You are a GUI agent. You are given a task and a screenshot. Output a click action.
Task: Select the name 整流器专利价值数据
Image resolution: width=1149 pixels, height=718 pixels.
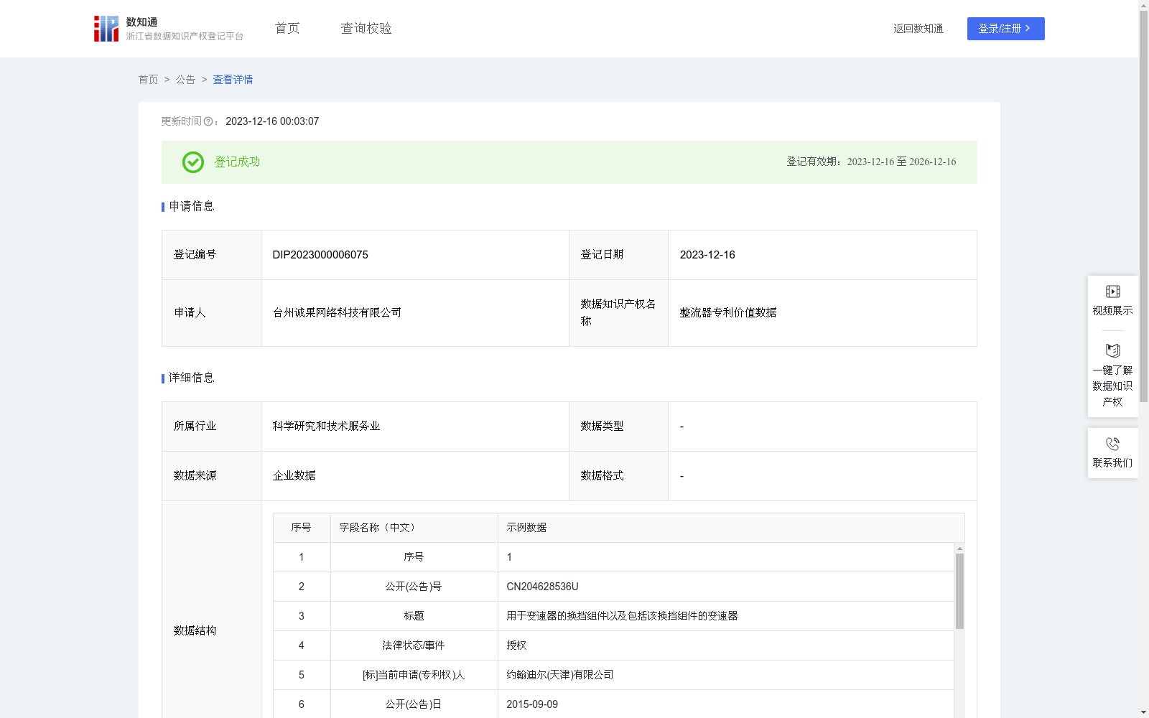click(x=728, y=312)
